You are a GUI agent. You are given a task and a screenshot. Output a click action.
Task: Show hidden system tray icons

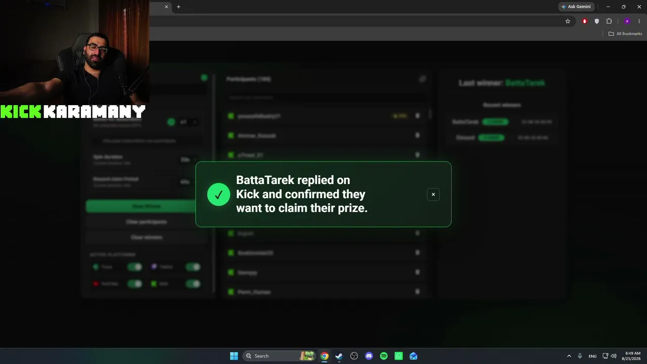click(x=569, y=356)
